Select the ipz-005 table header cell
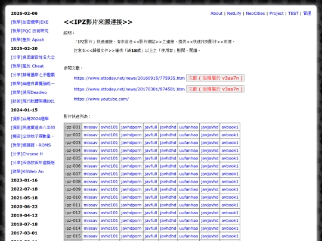The height and width of the screenshot is (241, 322). (x=73, y=158)
